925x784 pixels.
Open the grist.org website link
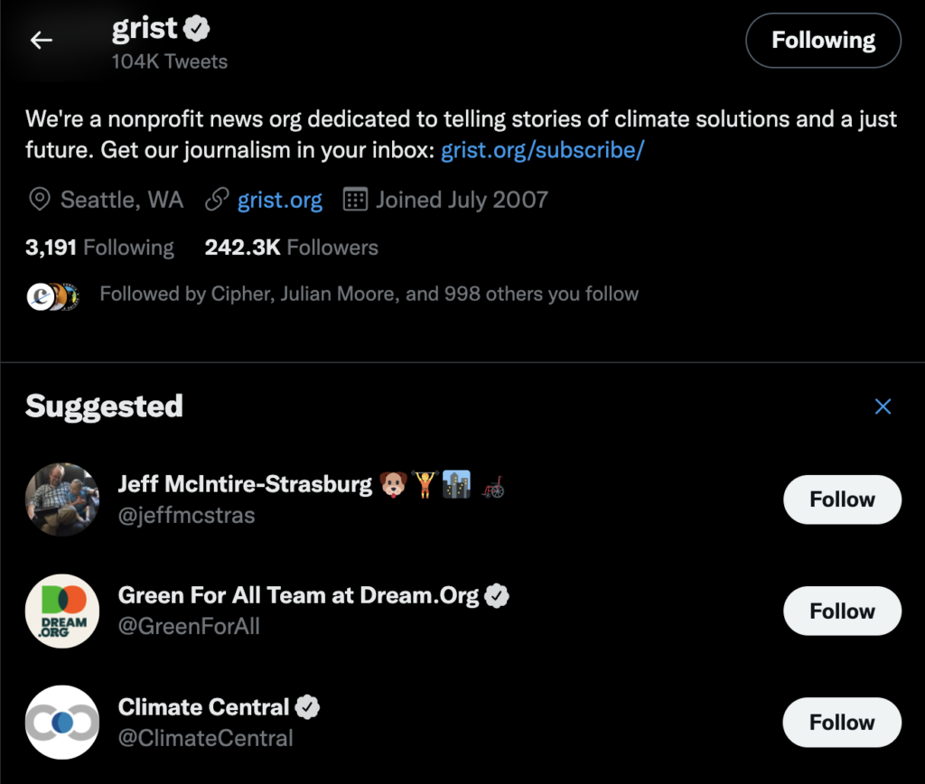click(x=279, y=200)
